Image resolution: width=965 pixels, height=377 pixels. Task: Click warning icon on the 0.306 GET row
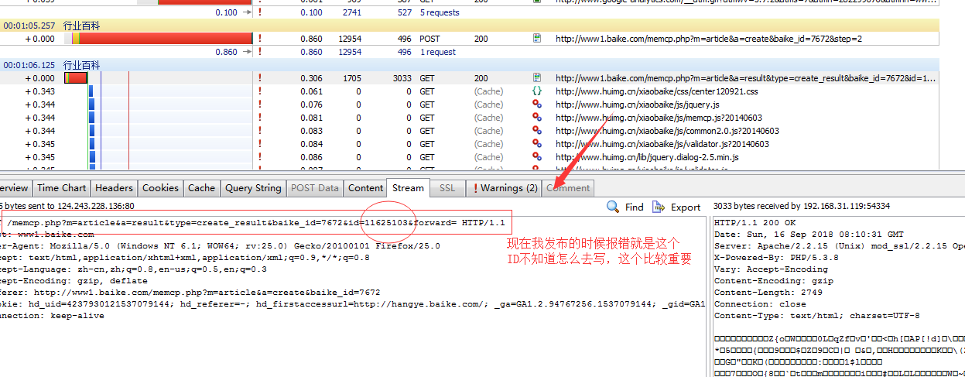pos(259,78)
